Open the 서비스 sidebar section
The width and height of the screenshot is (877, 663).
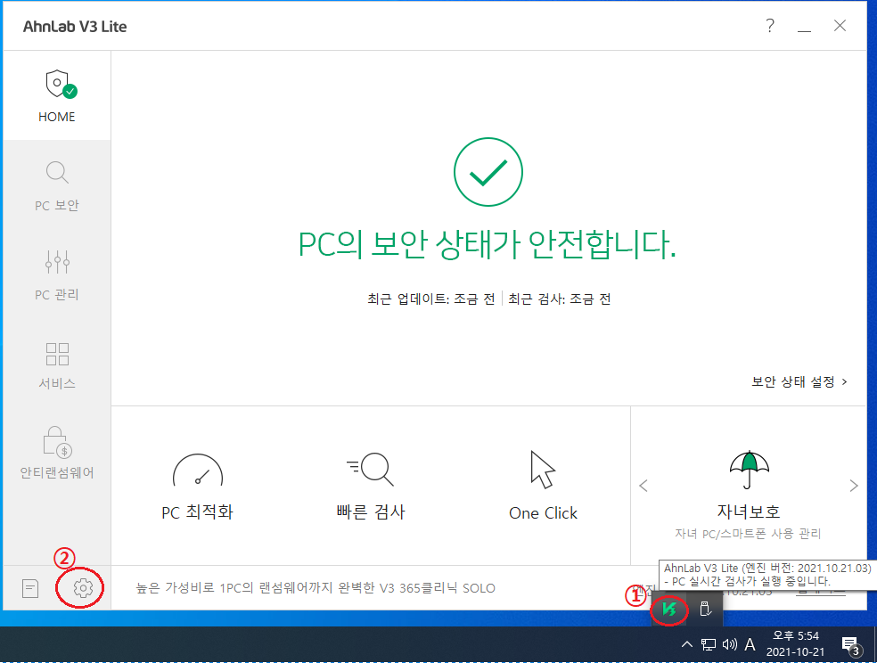click(x=56, y=364)
